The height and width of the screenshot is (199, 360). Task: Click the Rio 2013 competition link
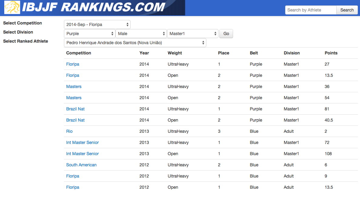click(x=69, y=131)
